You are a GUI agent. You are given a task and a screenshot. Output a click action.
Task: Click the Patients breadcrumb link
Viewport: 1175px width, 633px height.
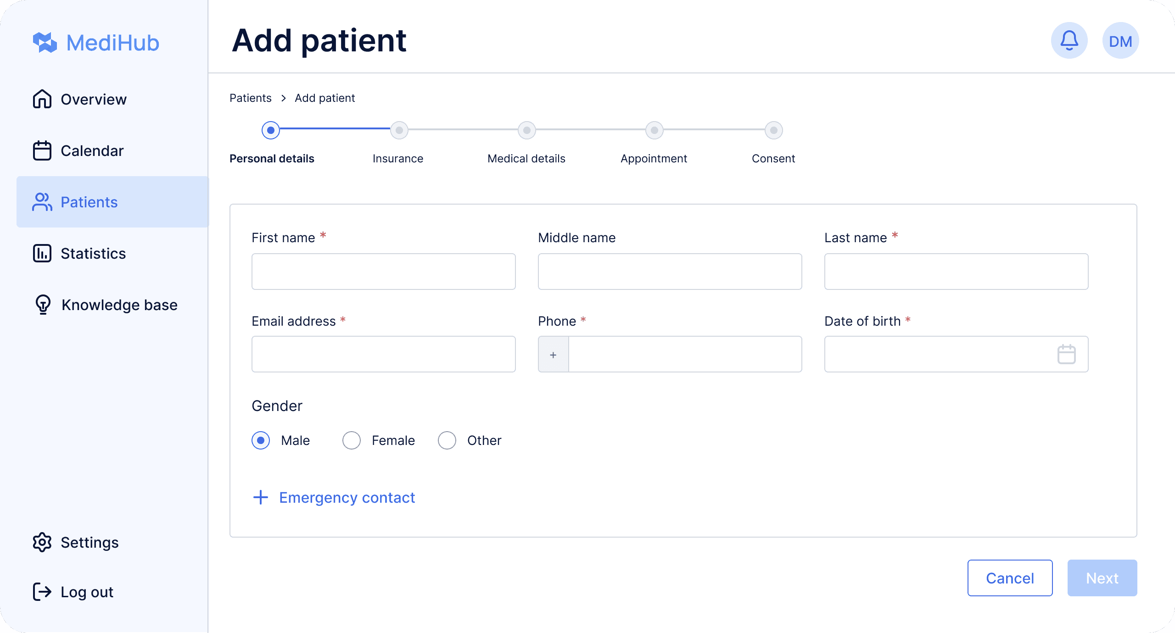coord(251,98)
